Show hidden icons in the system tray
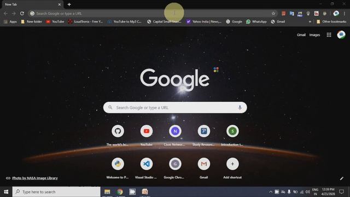The width and height of the screenshot is (350, 197). point(270,192)
